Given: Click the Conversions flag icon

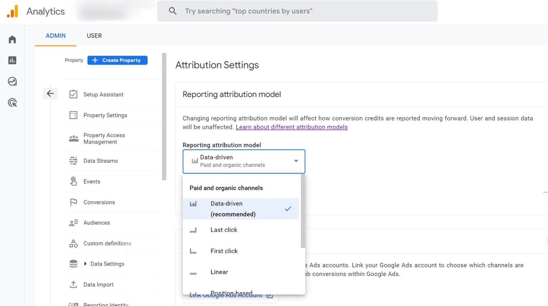Looking at the screenshot, I should (73, 202).
